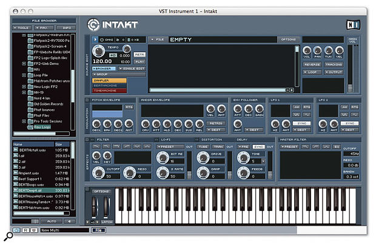The image size is (376, 245).
Task: Expand the Loop File folder
Action: click(24, 75)
